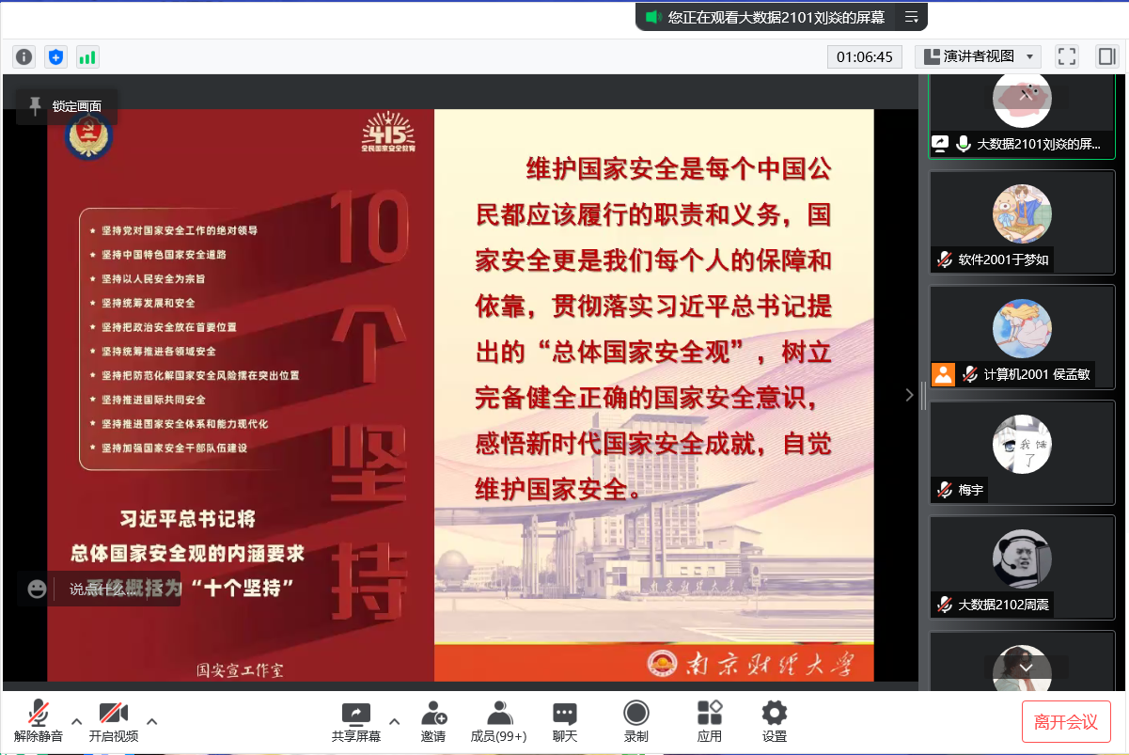Screen dimensions: 1129x755
Task: Unmute microphone via 解除静音
Action: [x=39, y=721]
